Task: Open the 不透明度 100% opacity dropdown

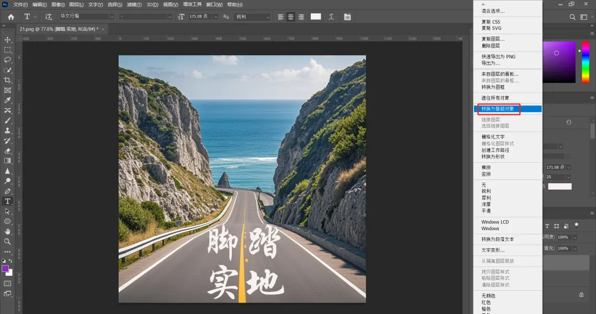Action: 574,237
